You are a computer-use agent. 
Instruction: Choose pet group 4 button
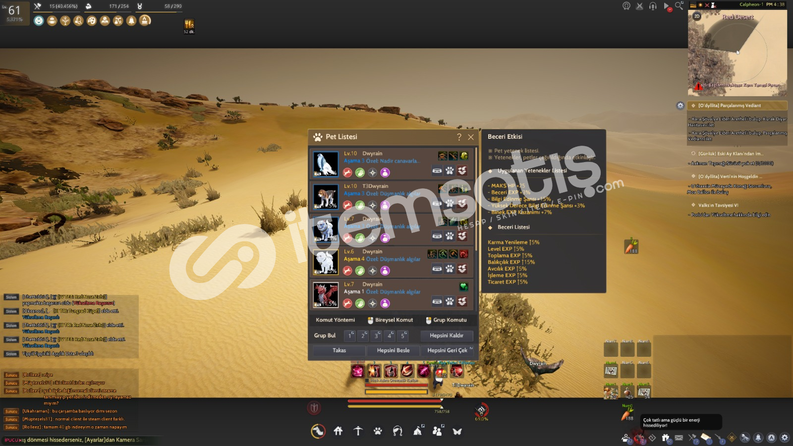[x=390, y=335]
